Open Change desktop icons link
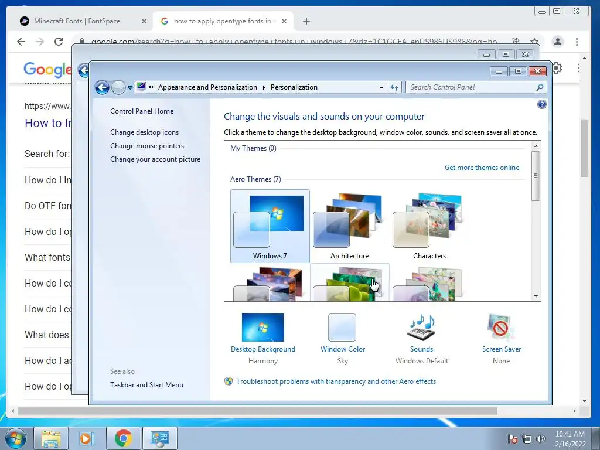Screen dimensions: 600x450 (x=144, y=132)
